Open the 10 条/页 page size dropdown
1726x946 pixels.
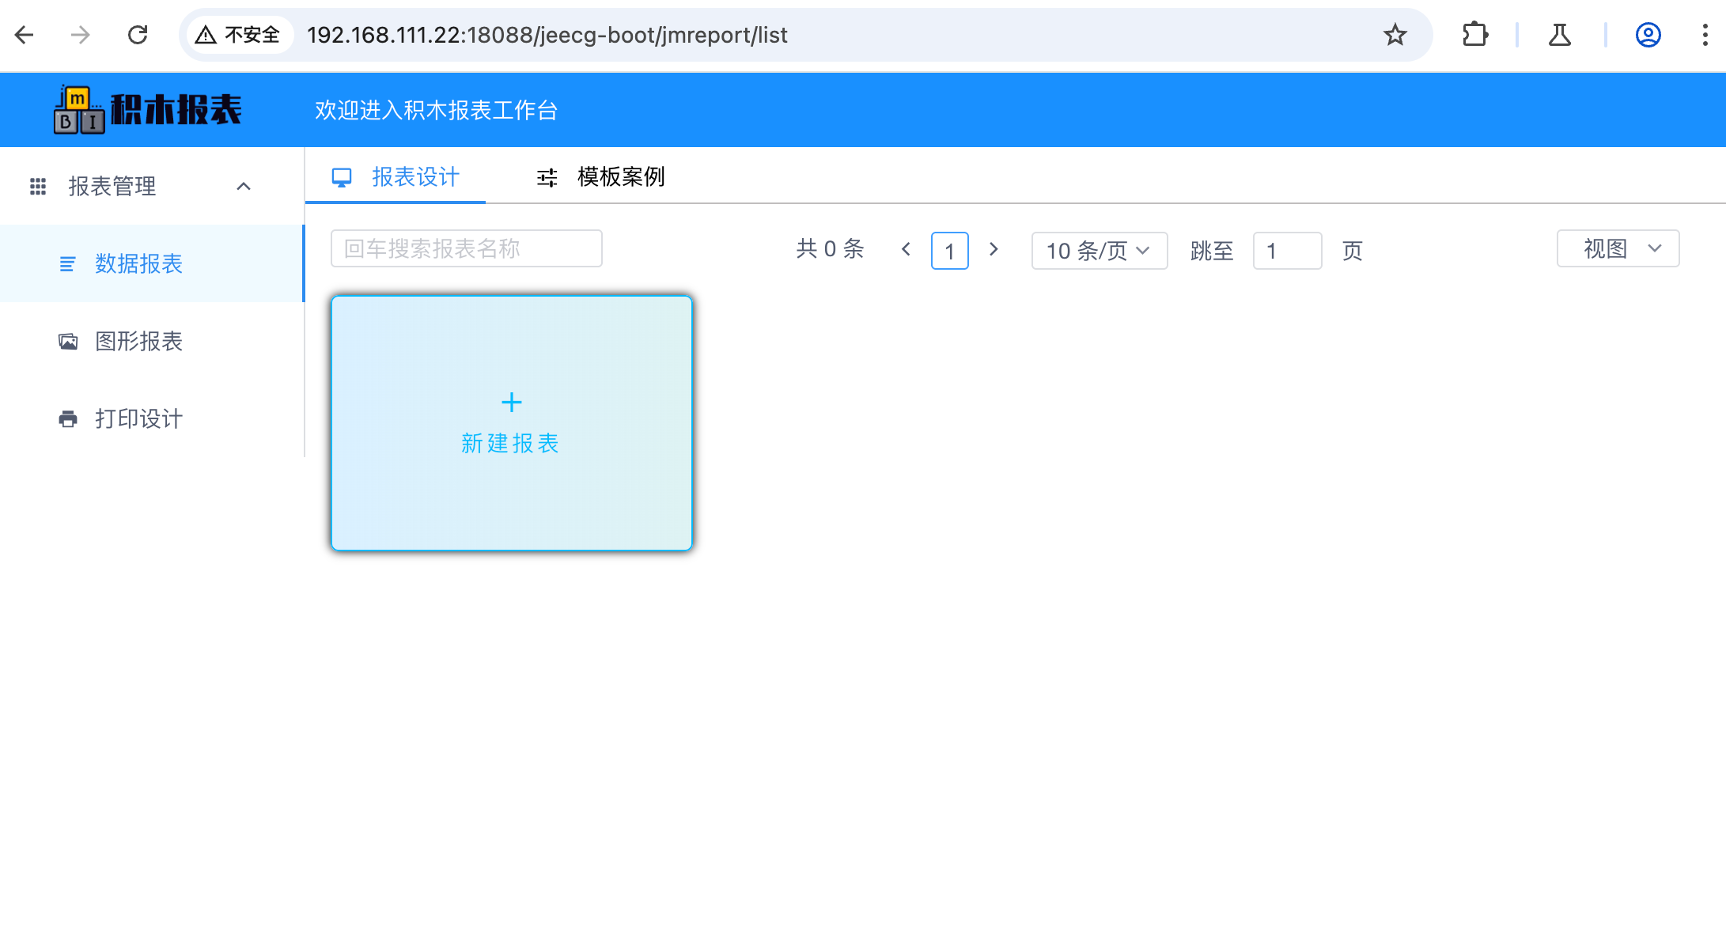tap(1099, 251)
